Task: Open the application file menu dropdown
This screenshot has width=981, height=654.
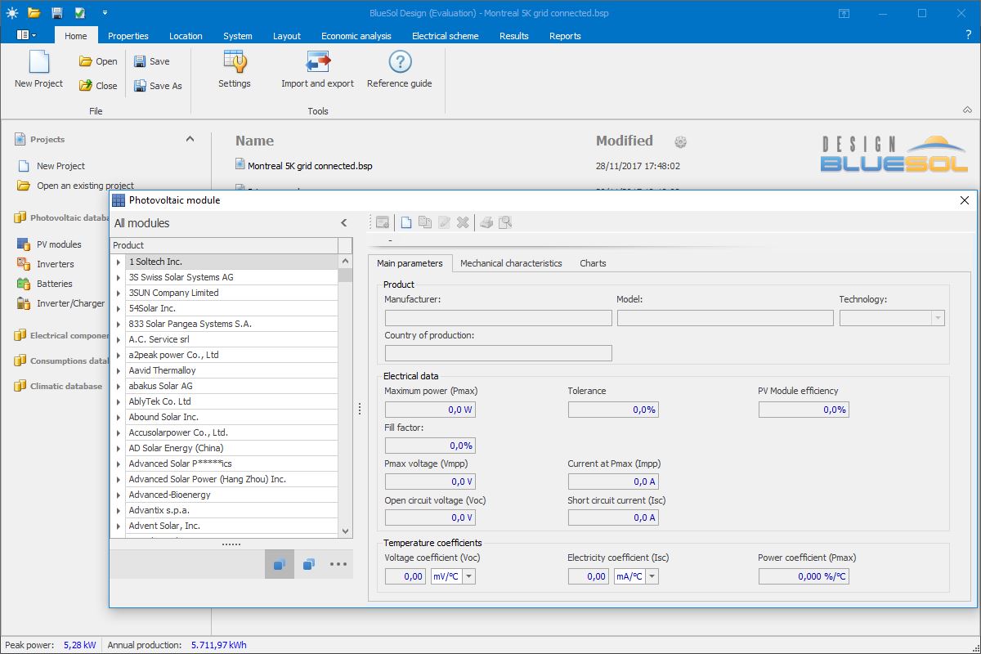Action: tap(26, 35)
